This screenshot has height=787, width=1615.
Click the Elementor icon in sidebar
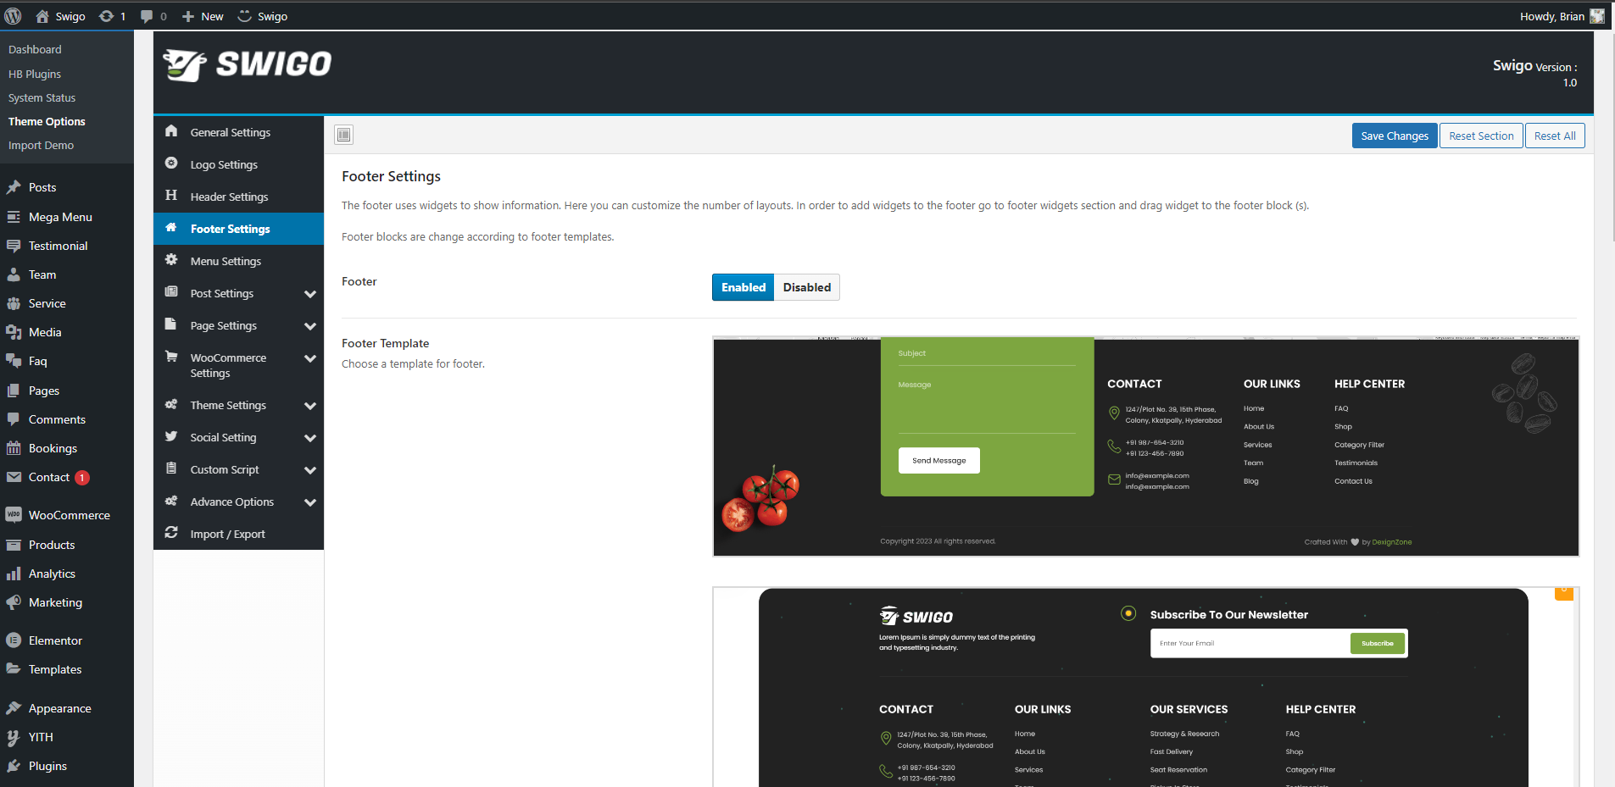click(14, 640)
